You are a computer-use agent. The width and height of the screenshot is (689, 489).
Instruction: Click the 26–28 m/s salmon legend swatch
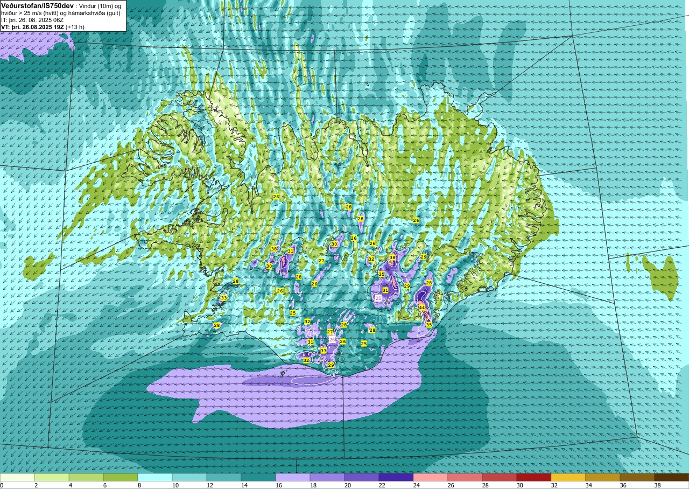(x=465, y=477)
